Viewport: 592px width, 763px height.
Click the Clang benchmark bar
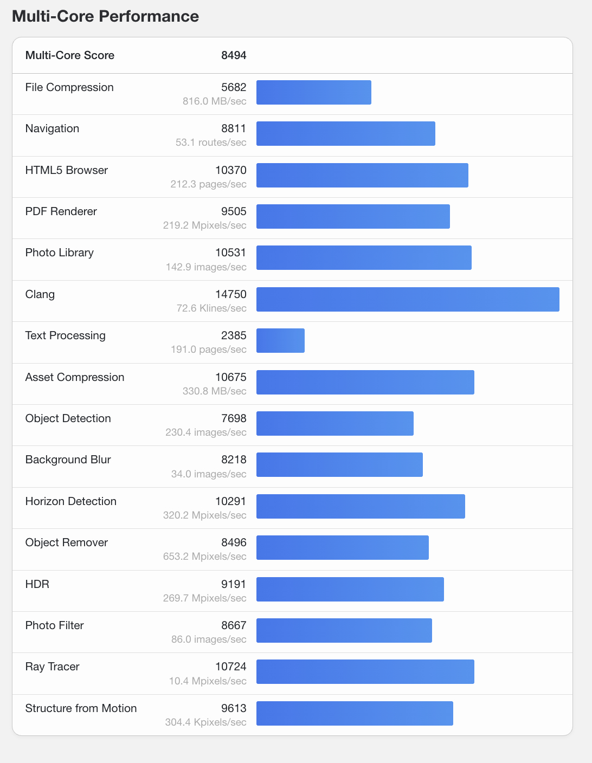(x=408, y=300)
